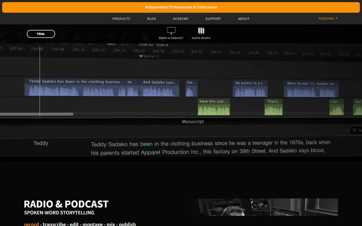362x226 pixels.
Task: Click the 'transcribe' text
Action: tap(54, 224)
